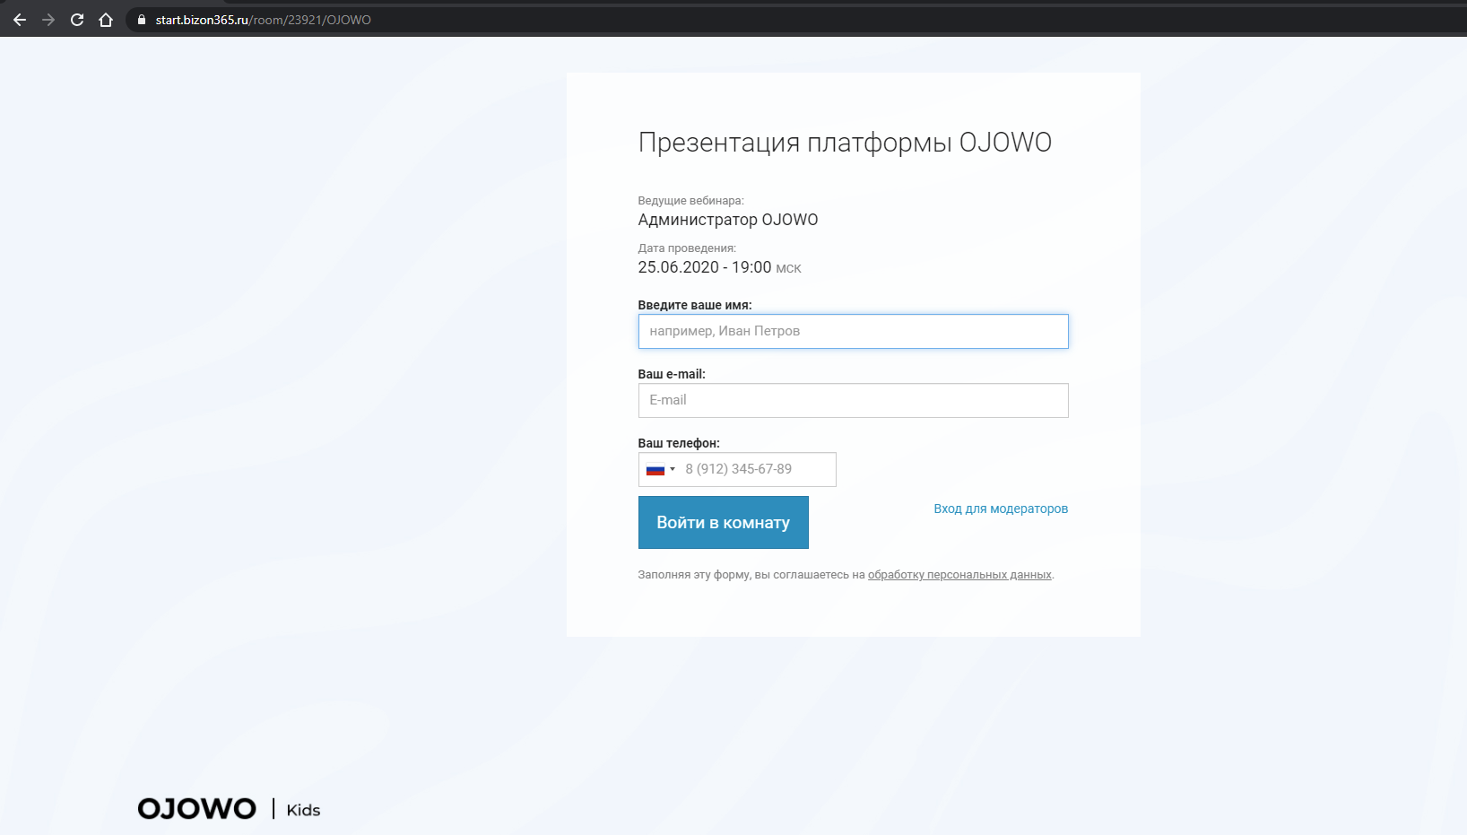The image size is (1467, 835).
Task: Open the country flag dropdown
Action: pos(660,469)
